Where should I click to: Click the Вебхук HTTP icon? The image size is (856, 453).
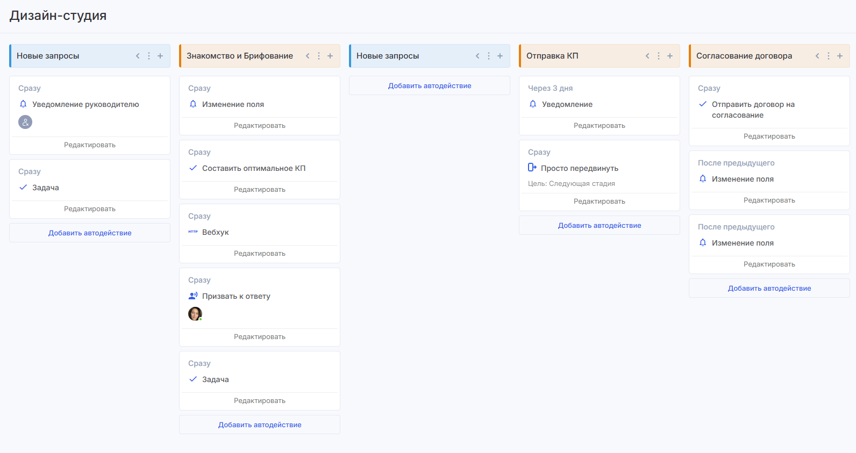[193, 232]
